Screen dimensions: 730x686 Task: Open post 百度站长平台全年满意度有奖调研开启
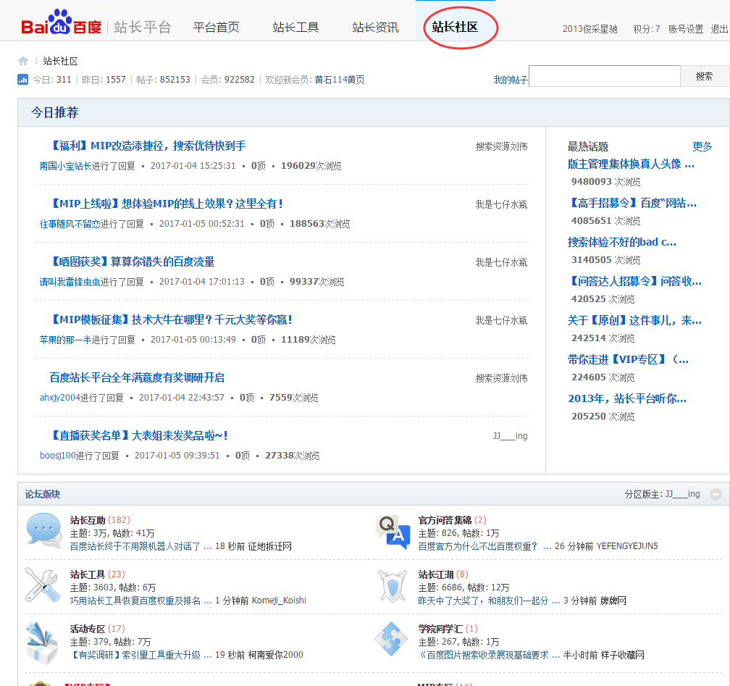pos(137,377)
